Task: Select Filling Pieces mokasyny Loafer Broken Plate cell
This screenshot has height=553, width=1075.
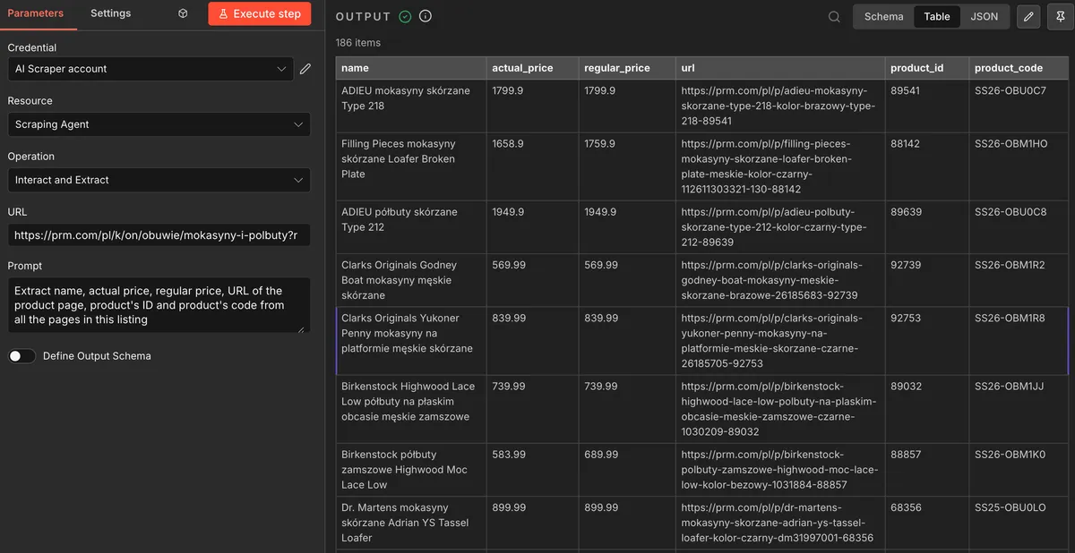Action: click(x=411, y=166)
